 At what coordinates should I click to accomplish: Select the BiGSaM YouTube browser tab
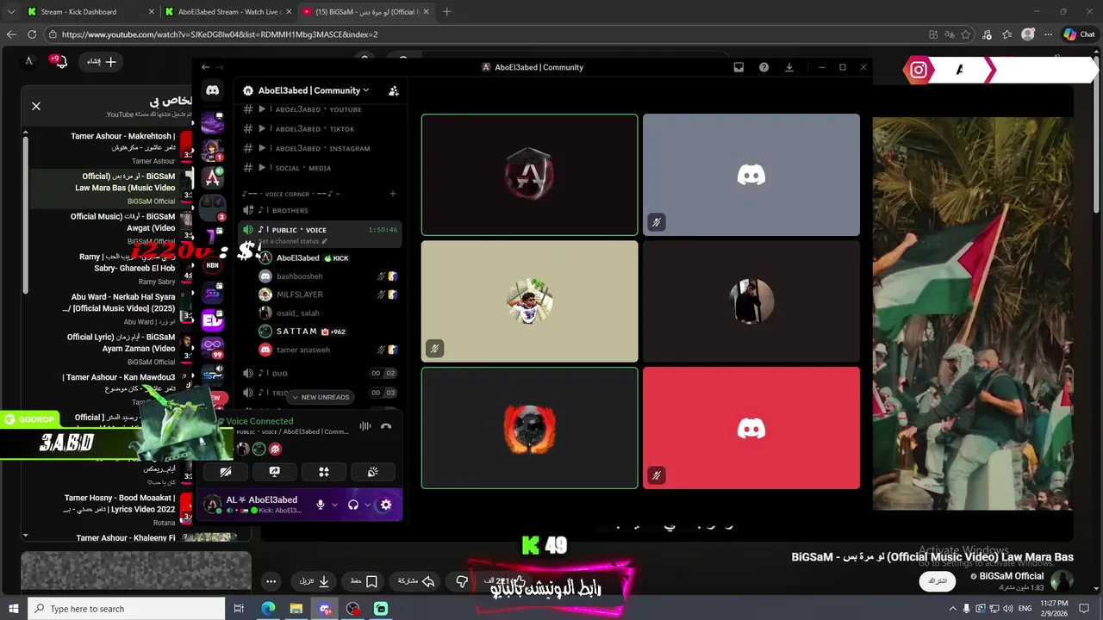pyautogui.click(x=364, y=12)
